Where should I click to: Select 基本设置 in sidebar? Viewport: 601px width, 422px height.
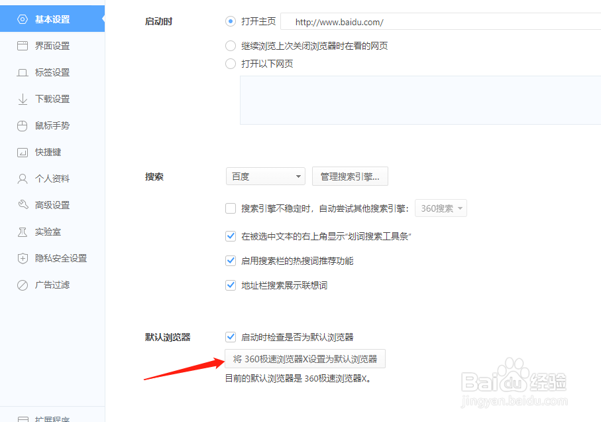[52, 19]
